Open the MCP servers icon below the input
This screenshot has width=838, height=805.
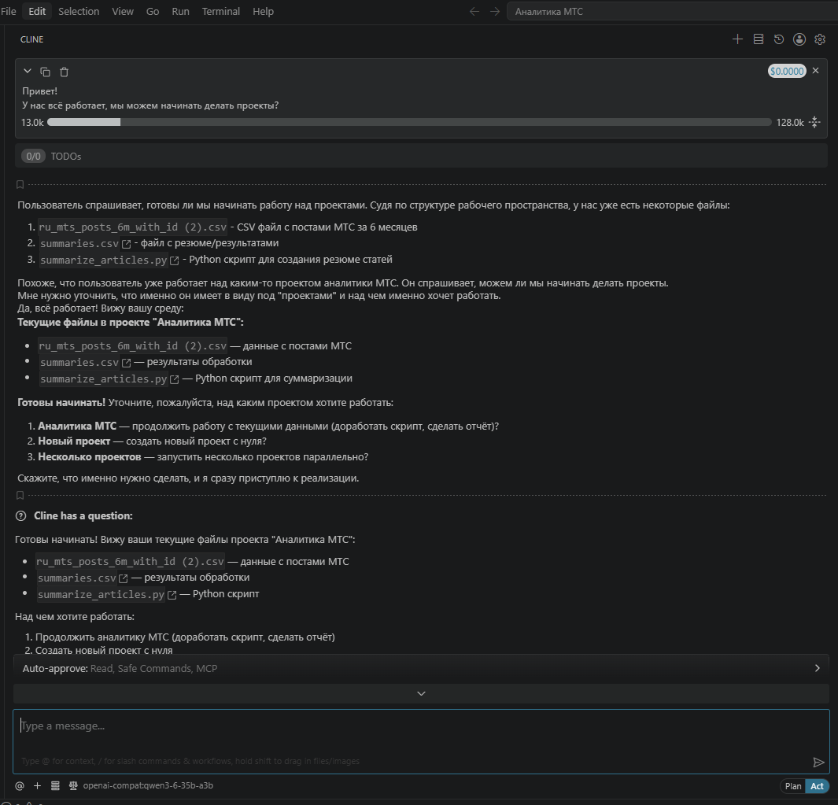[55, 786]
